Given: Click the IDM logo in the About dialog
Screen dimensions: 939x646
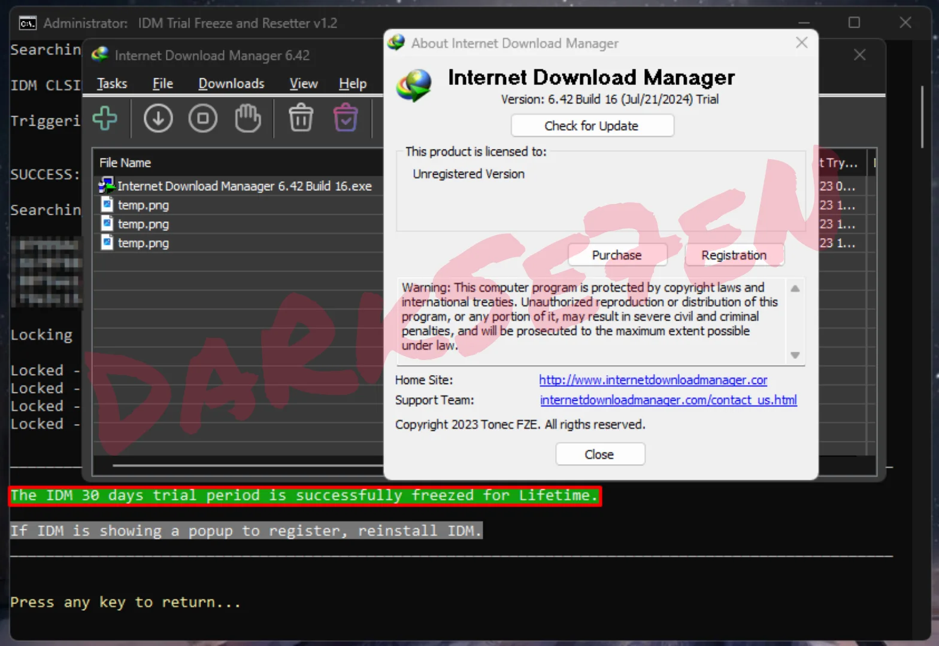Looking at the screenshot, I should point(413,85).
